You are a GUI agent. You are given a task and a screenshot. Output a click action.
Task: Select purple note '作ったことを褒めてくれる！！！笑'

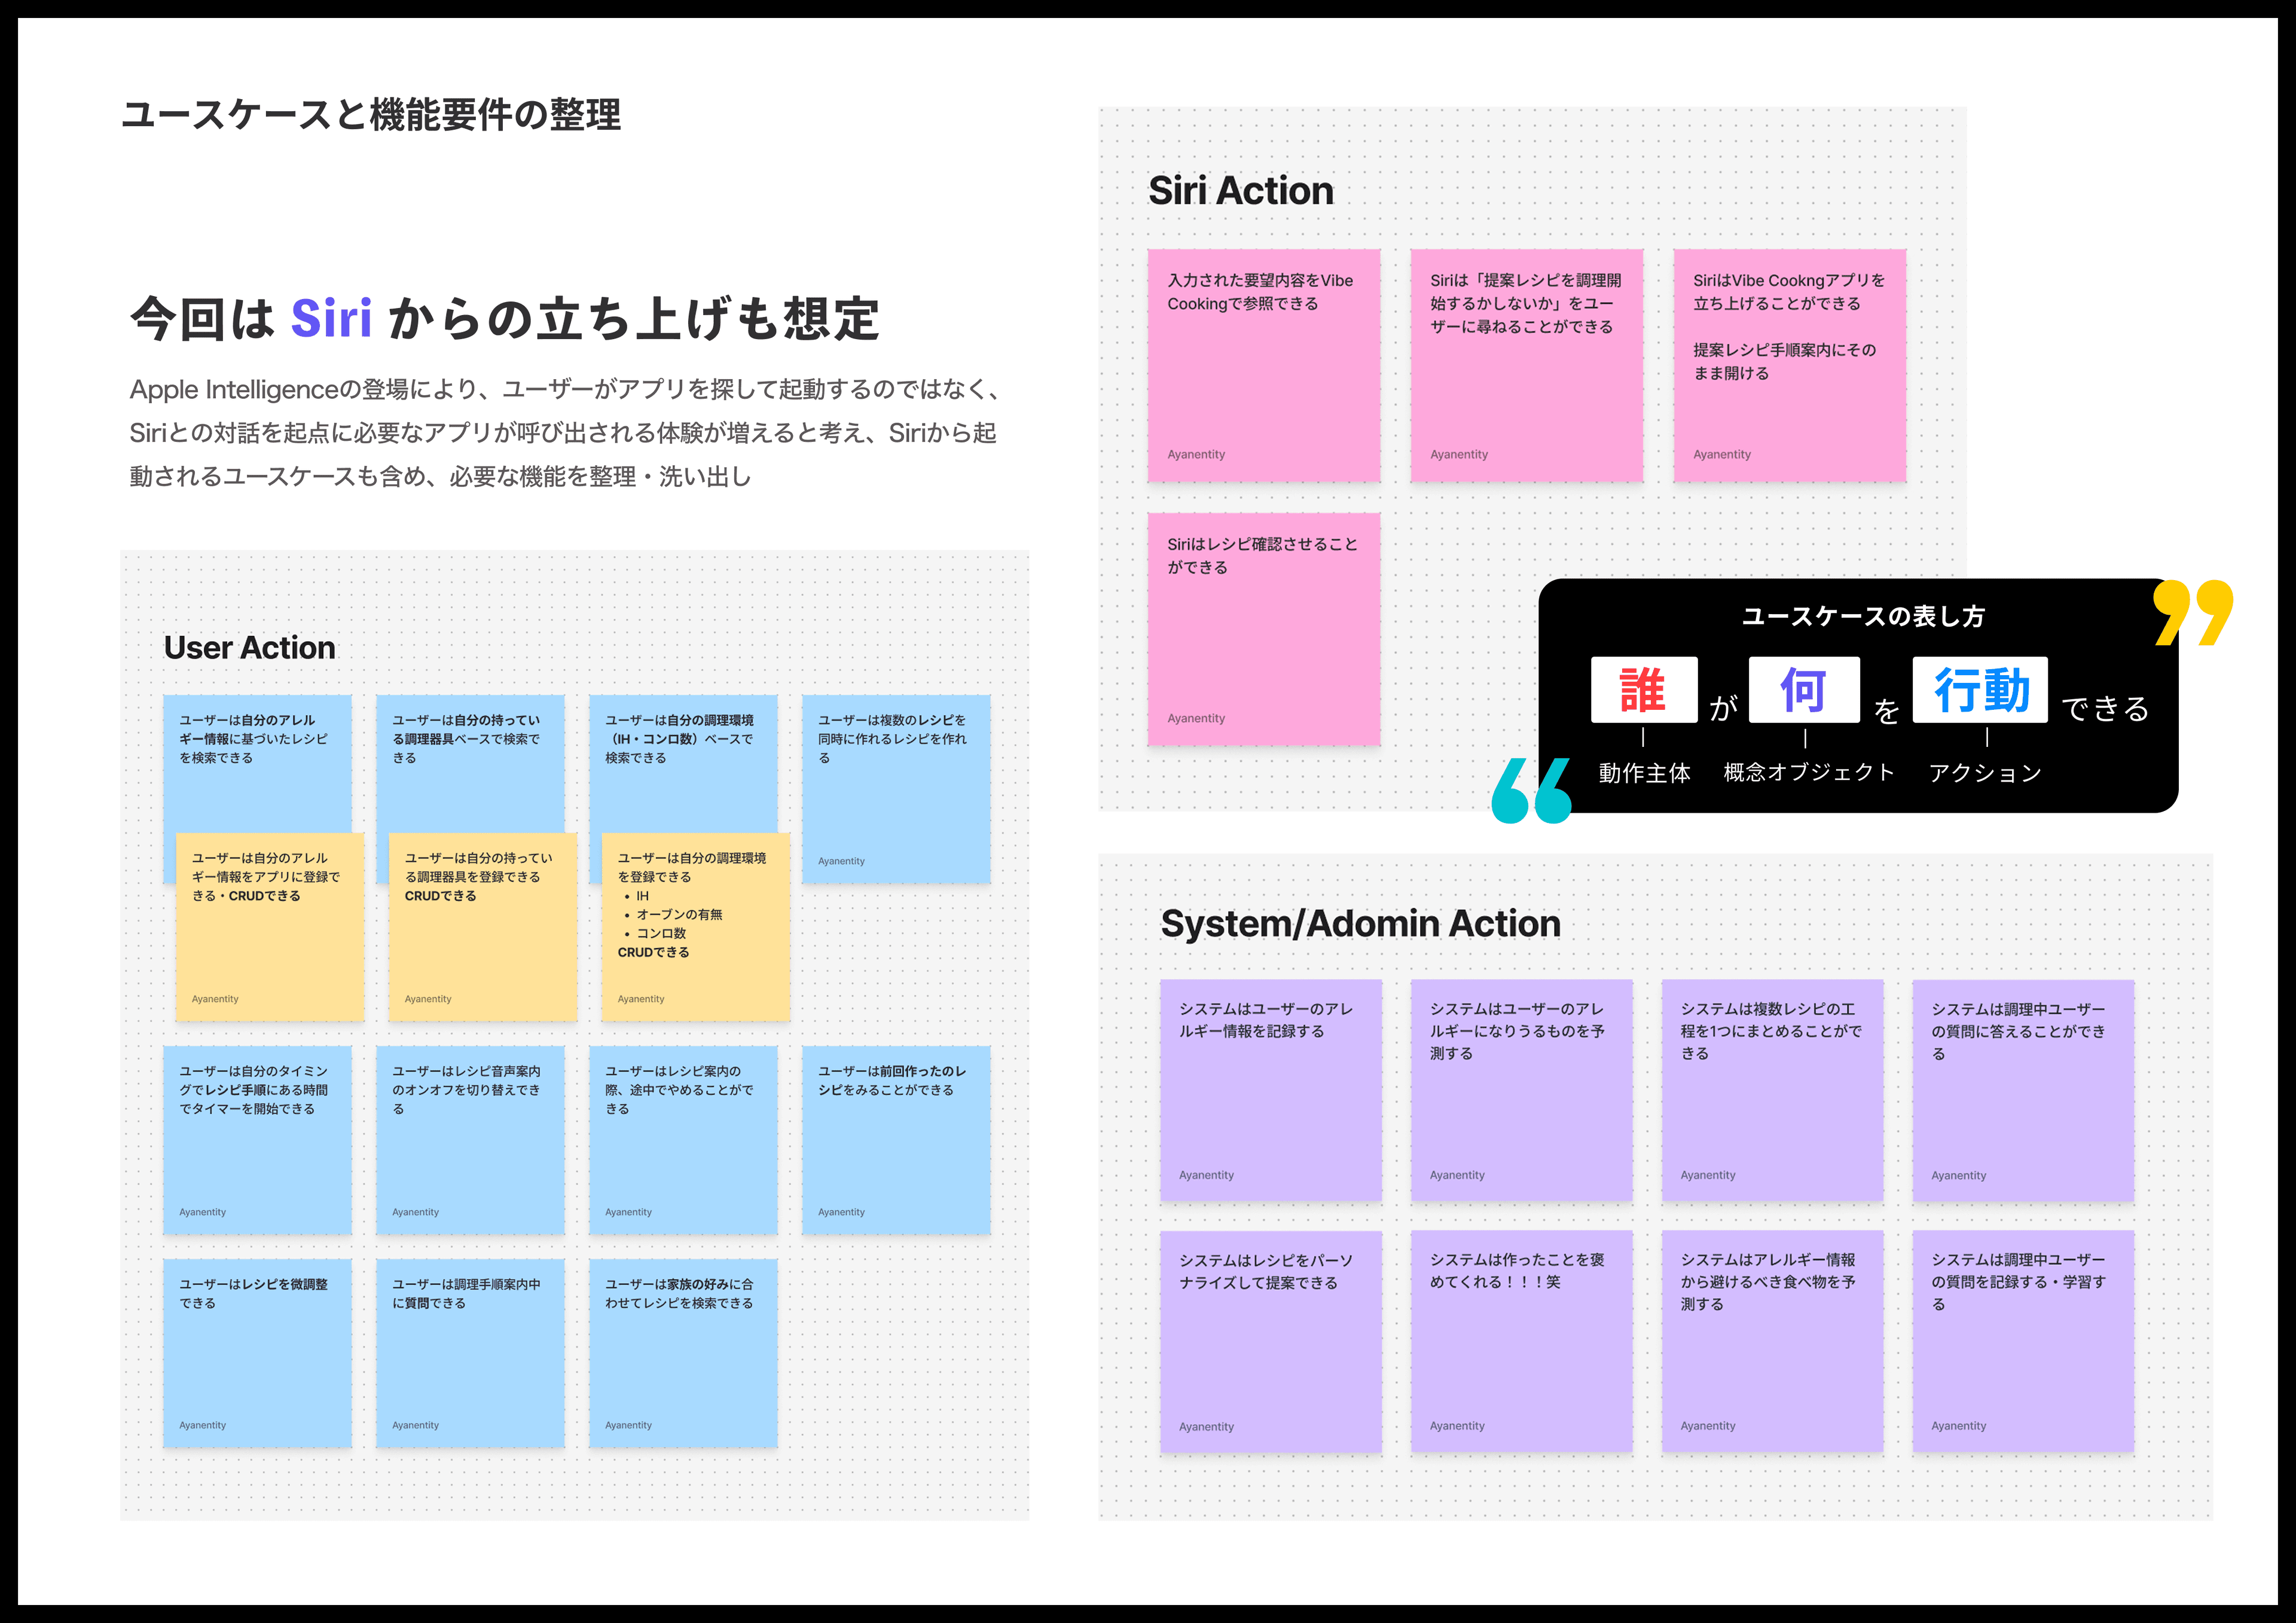click(x=1522, y=1341)
